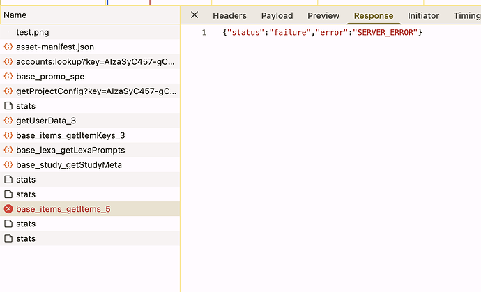Click the JSON icon beside asset-manifest.json
Viewport: 481px width, 292px height.
coord(8,47)
